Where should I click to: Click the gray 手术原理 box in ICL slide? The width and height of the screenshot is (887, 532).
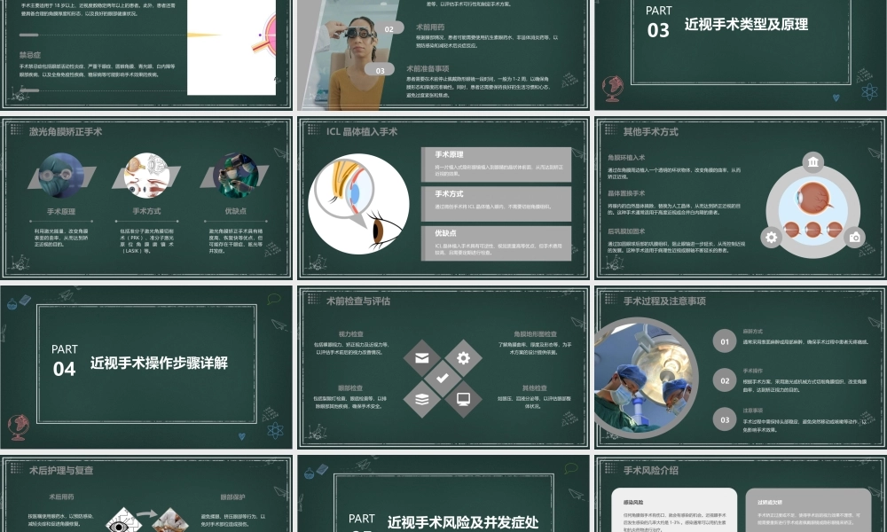(496, 165)
